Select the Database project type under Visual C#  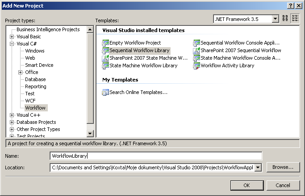(35, 79)
